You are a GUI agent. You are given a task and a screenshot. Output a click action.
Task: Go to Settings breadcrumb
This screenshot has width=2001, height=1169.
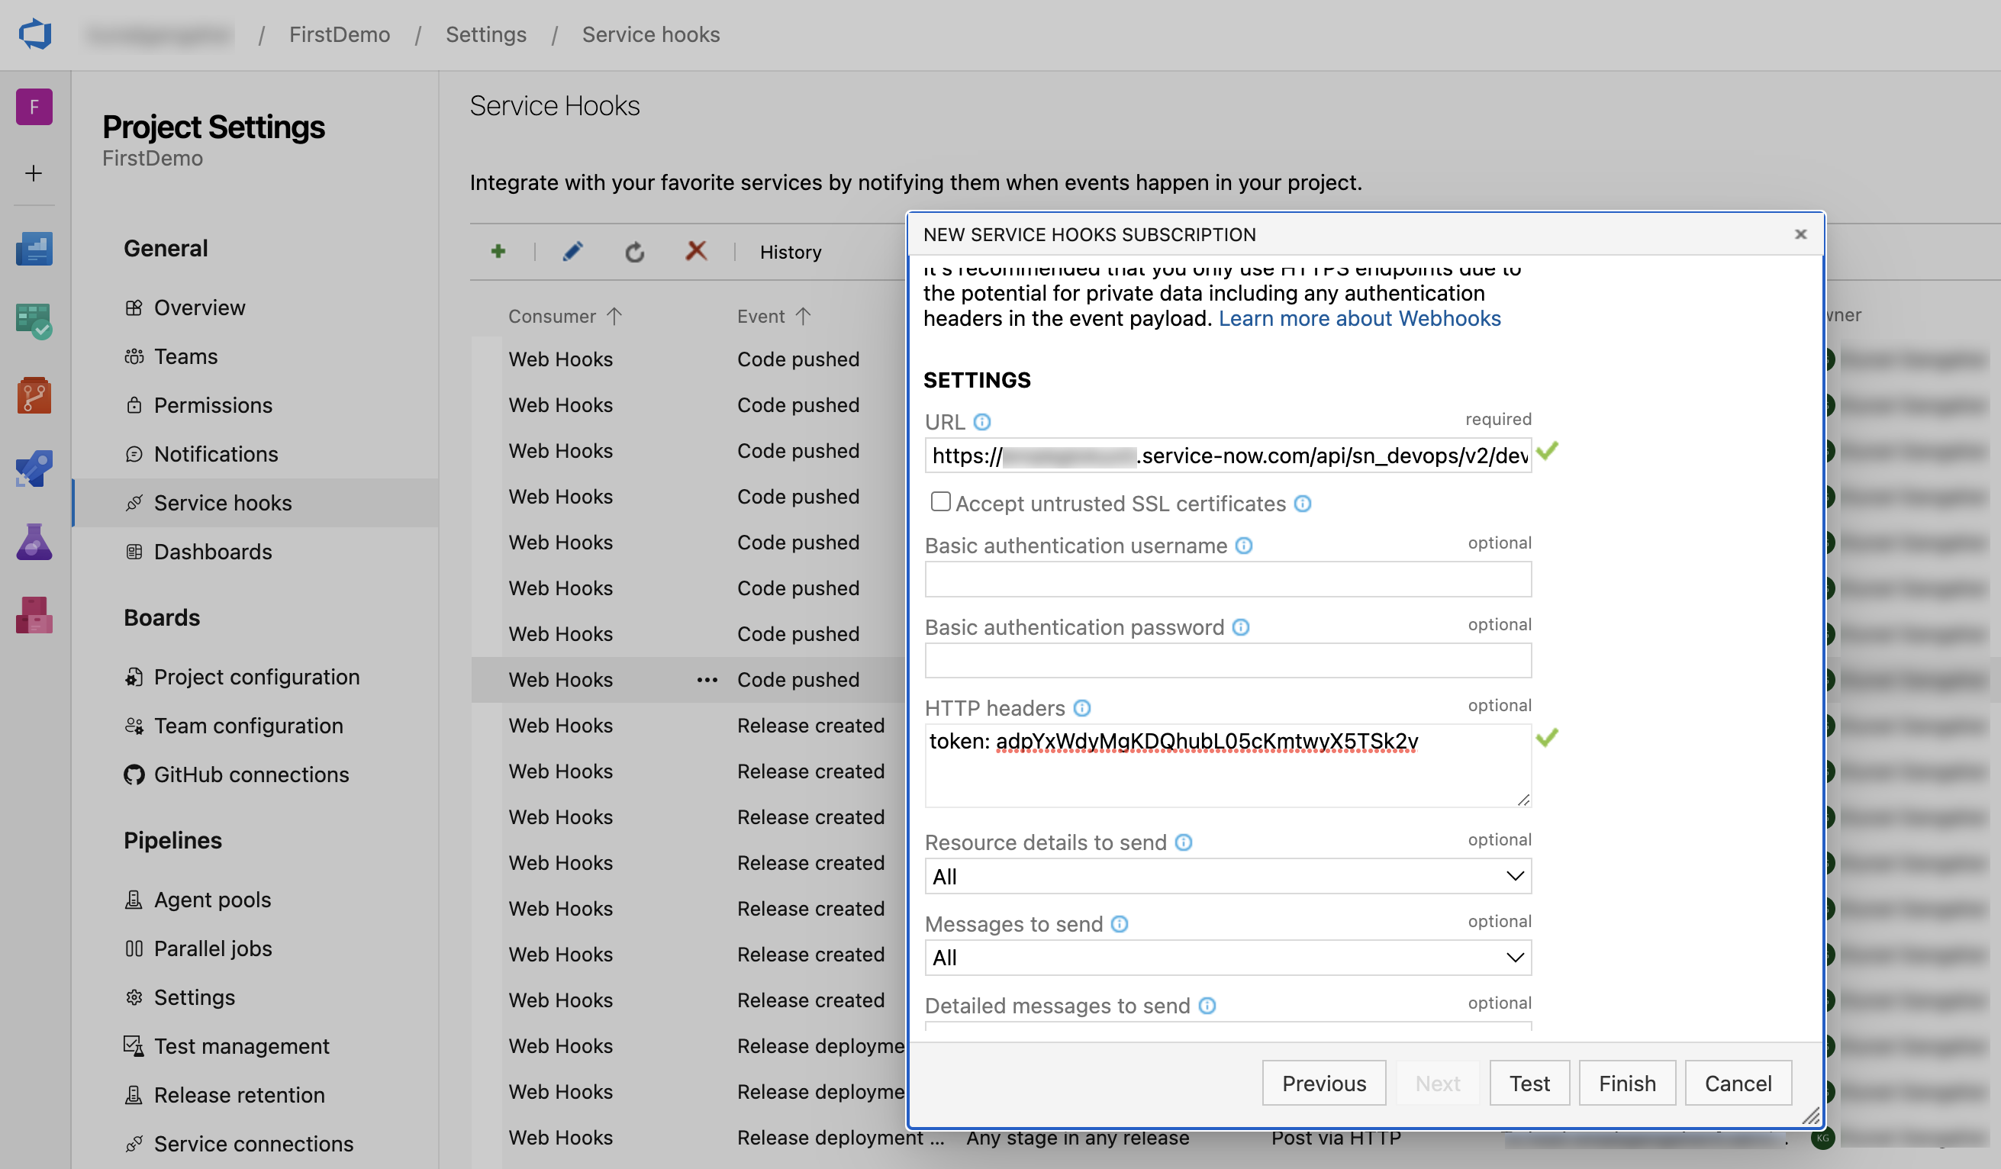(486, 34)
